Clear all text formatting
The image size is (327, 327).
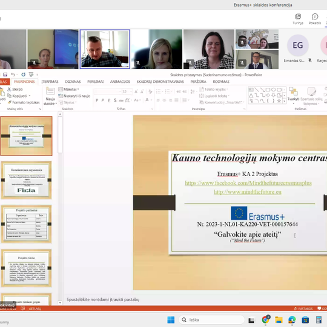tap(150, 91)
